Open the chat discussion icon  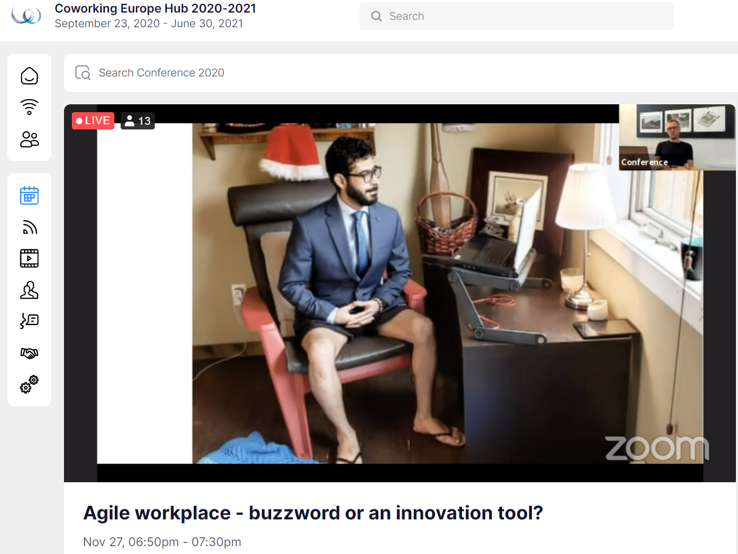(29, 321)
